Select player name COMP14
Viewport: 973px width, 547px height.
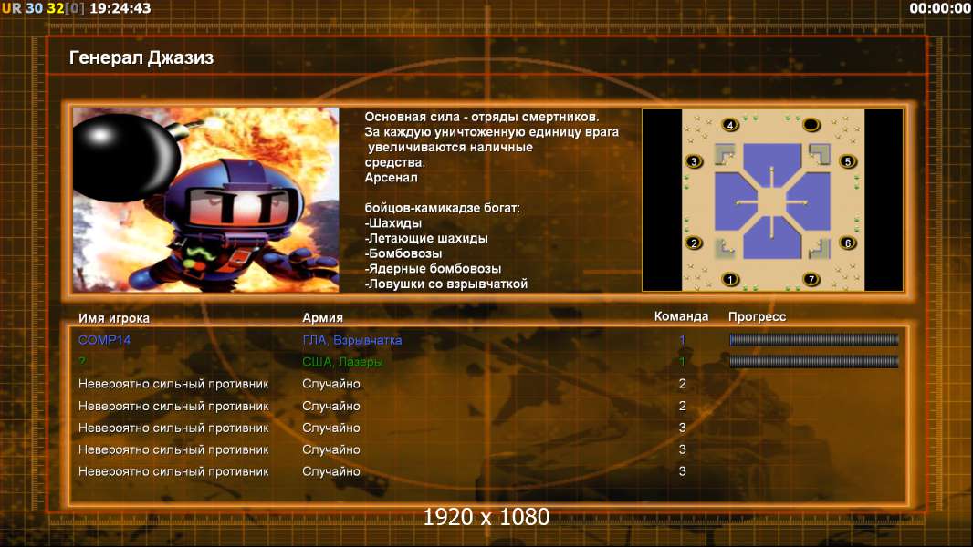coord(104,339)
